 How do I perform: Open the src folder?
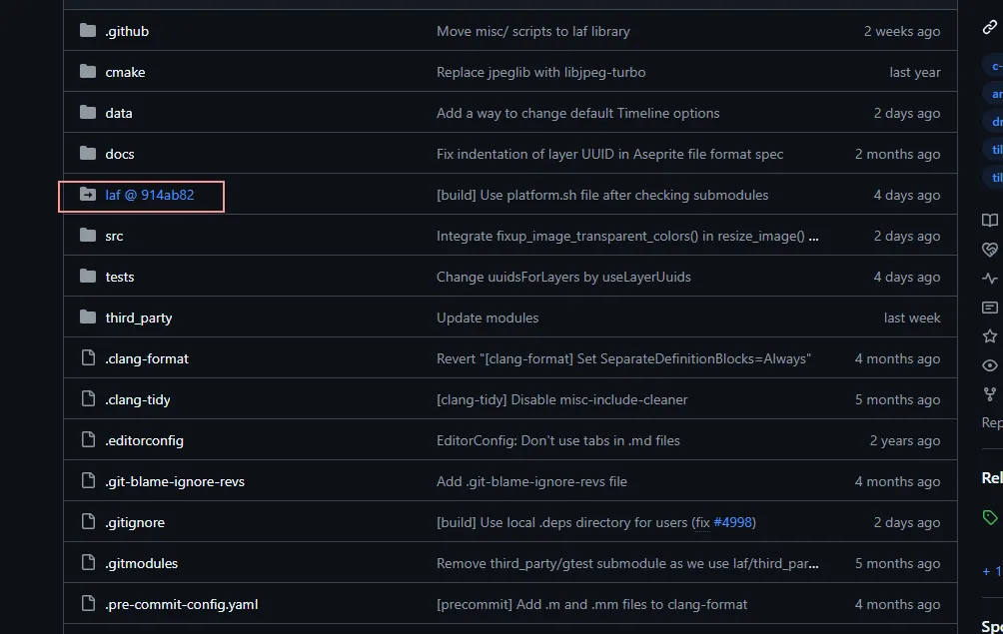coord(114,236)
